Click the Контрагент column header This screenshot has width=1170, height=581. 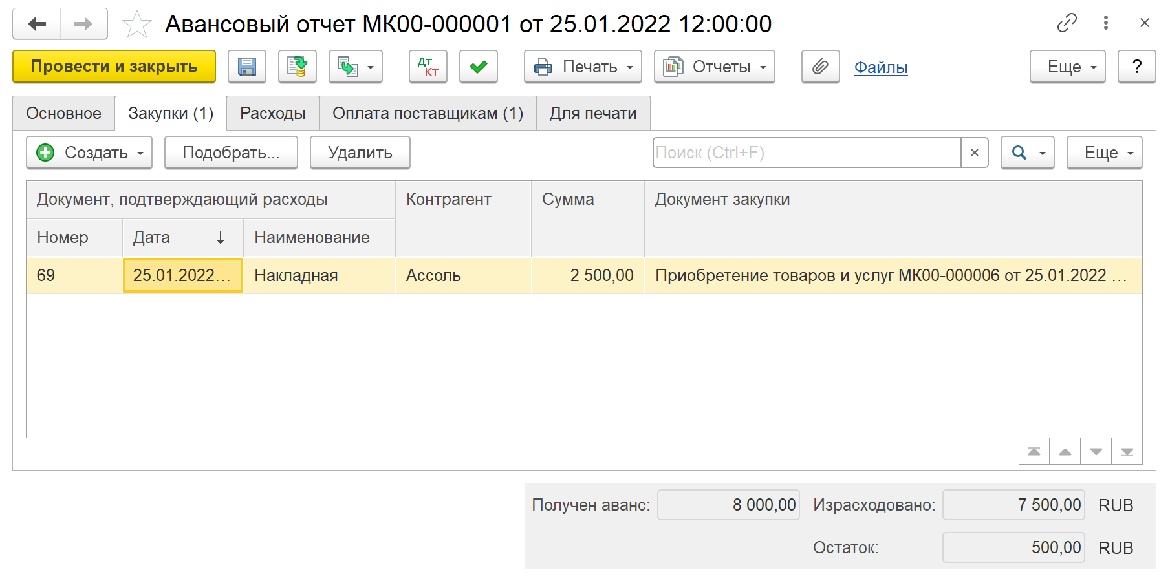pyautogui.click(x=463, y=218)
